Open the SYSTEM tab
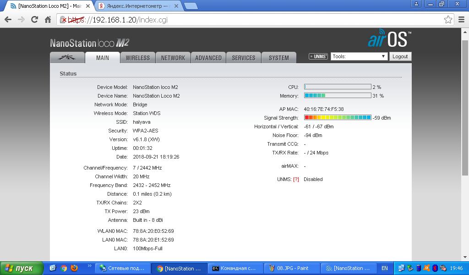469x275 pixels. pos(278,58)
